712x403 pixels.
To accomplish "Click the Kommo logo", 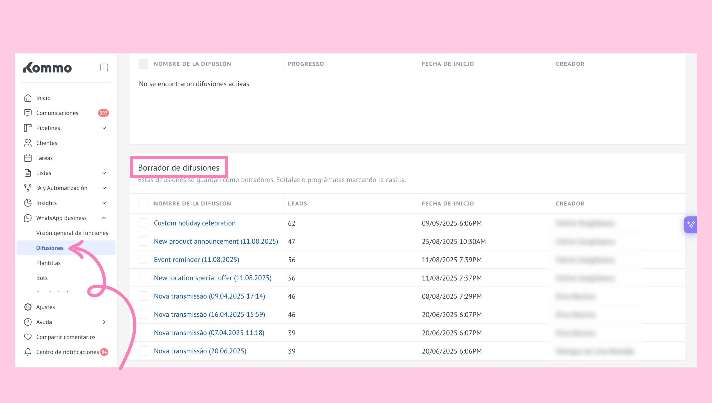I will [47, 68].
